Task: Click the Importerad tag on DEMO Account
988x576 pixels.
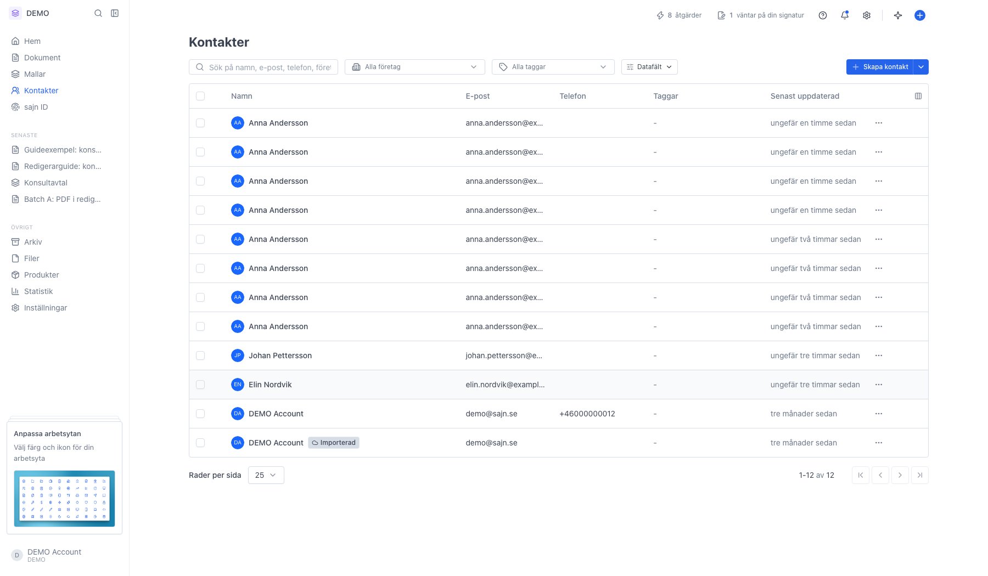Action: point(334,443)
